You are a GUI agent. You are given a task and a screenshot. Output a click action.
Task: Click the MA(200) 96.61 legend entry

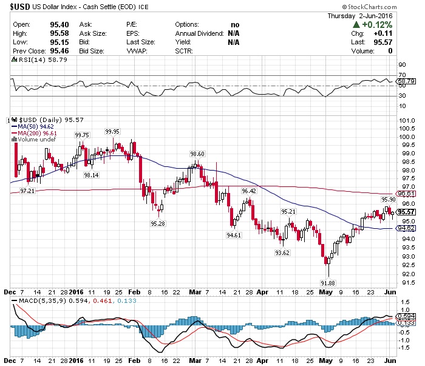(x=34, y=133)
